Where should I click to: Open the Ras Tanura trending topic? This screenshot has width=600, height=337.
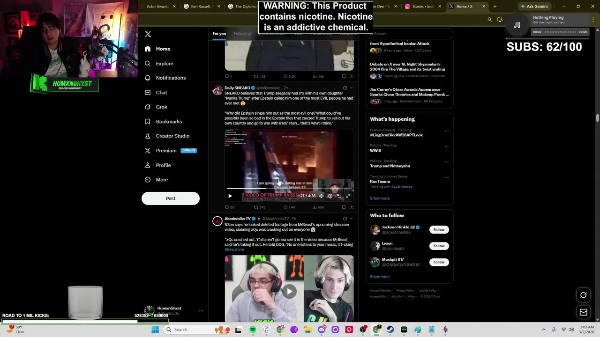[380, 182]
